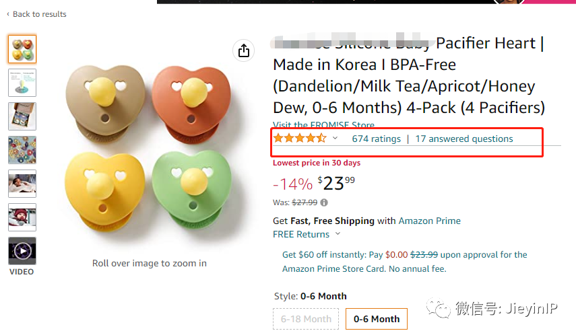This screenshot has width=576, height=335.
Task: Expand the star rating dropdown chevron
Action: point(335,139)
